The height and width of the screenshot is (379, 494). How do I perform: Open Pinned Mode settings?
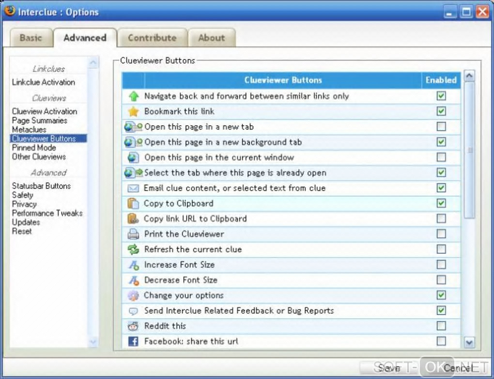point(34,148)
